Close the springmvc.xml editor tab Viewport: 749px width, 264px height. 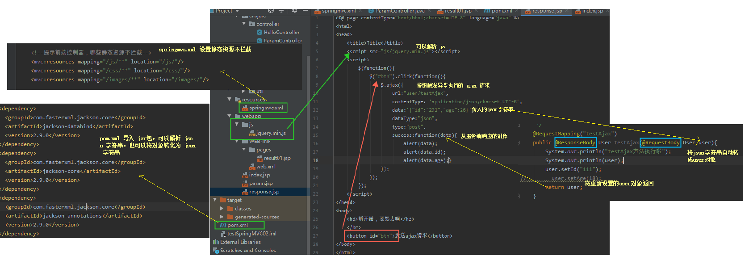pos(361,11)
